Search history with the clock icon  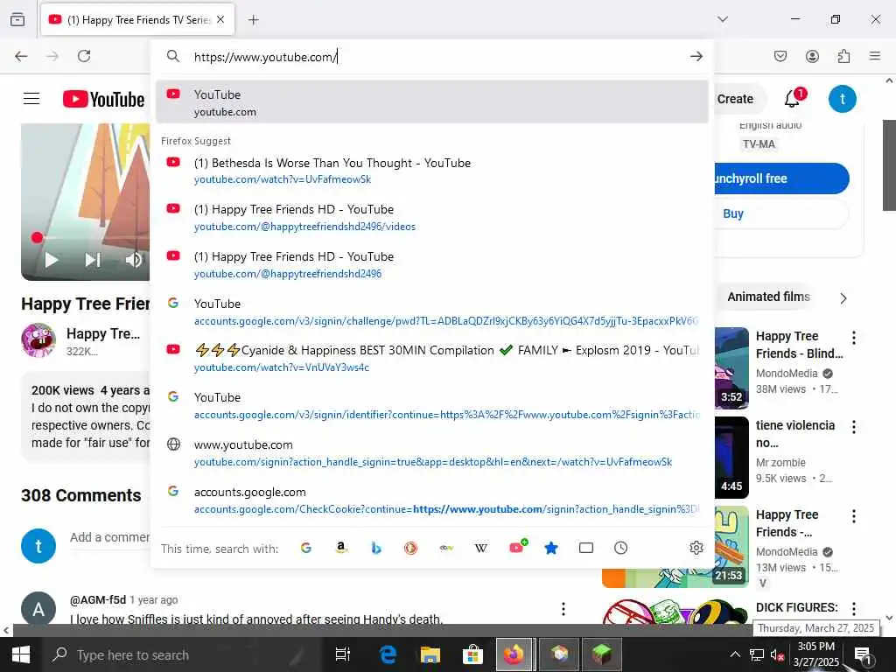pos(620,548)
